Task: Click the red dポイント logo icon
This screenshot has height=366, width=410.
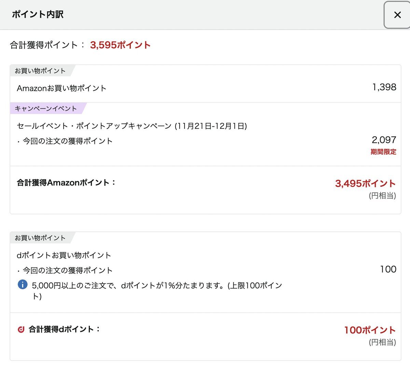Action: [21, 329]
